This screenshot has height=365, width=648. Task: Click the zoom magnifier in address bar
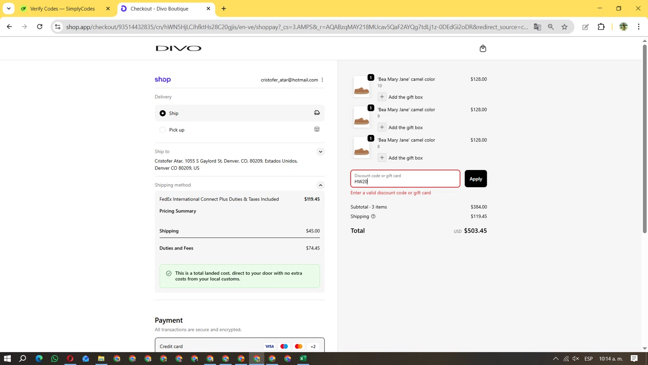coord(551,27)
